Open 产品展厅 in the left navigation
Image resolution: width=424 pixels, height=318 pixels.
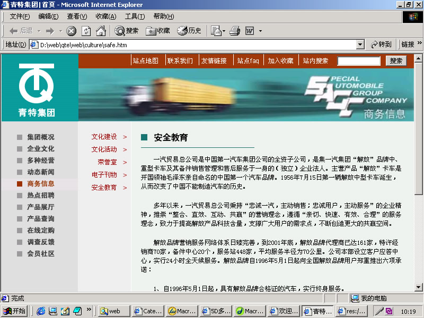41,207
